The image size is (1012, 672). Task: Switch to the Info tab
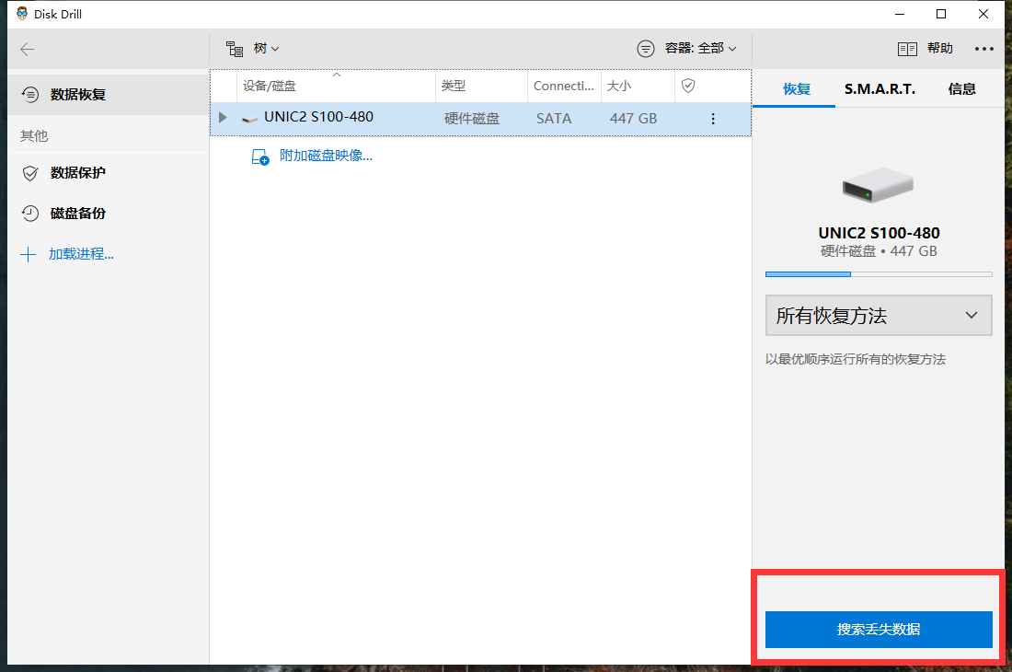961,89
